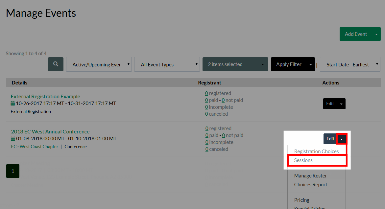Click calendar icon for 2018 EC West Conference
Viewport: 385px width, 209px height.
pos(13,139)
